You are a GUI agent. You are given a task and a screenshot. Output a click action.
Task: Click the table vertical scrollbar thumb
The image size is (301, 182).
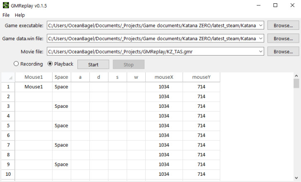click(296, 84)
